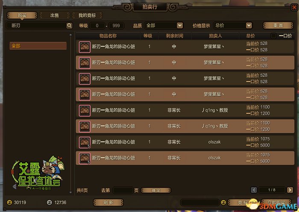Switch to the 我的竞标 tab
The width and height of the screenshot is (299, 212).
[87, 15]
